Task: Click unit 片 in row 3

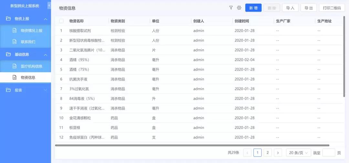Action: pos(154,50)
